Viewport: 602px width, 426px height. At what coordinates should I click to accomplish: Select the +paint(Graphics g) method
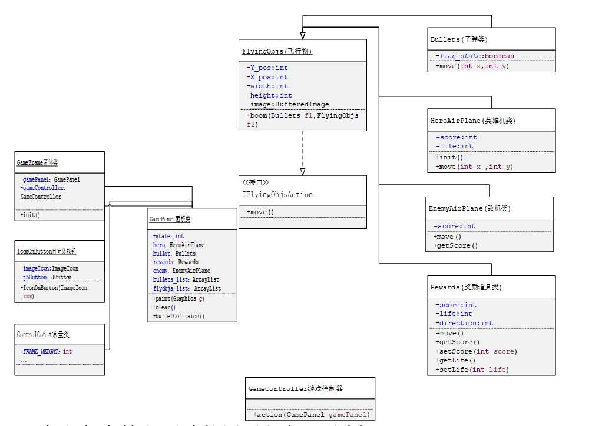178,298
